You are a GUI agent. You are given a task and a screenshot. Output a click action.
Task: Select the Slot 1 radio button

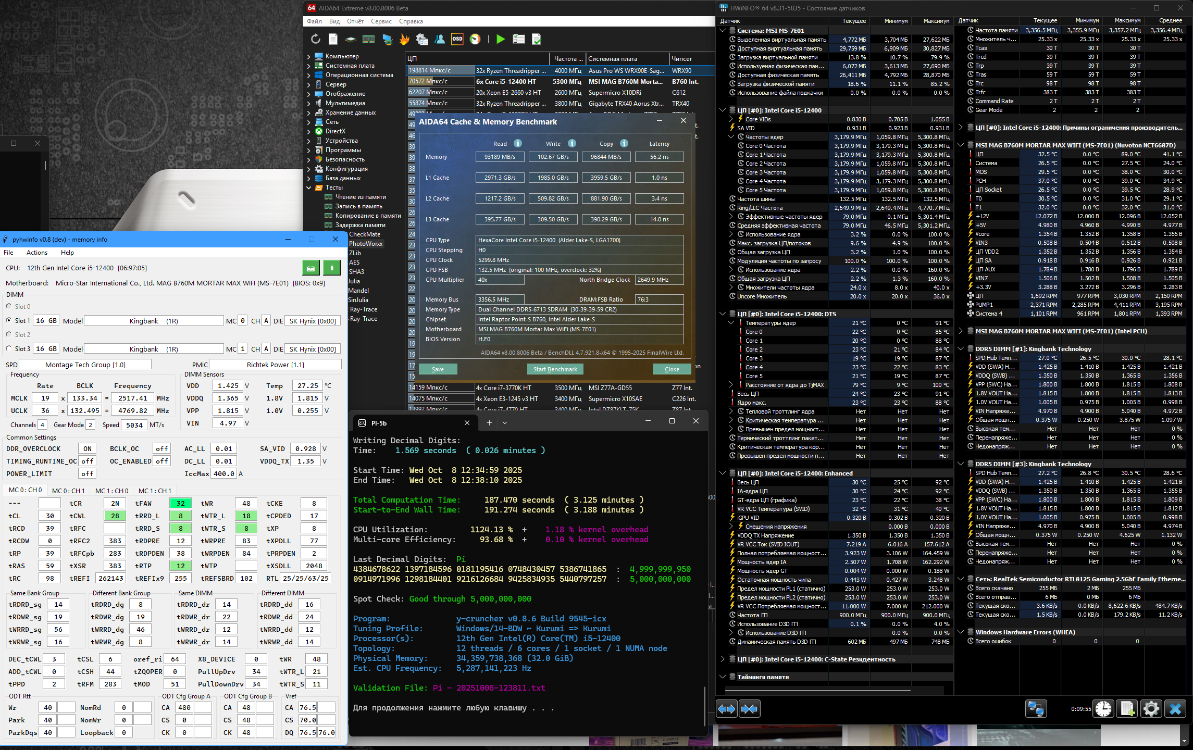(9, 320)
